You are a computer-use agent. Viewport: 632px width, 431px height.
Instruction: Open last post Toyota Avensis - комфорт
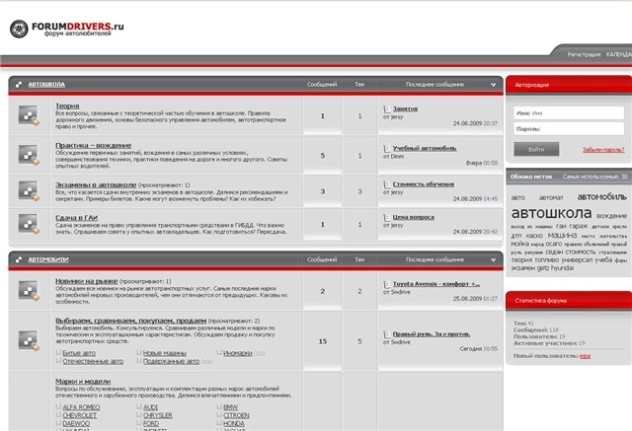[436, 284]
